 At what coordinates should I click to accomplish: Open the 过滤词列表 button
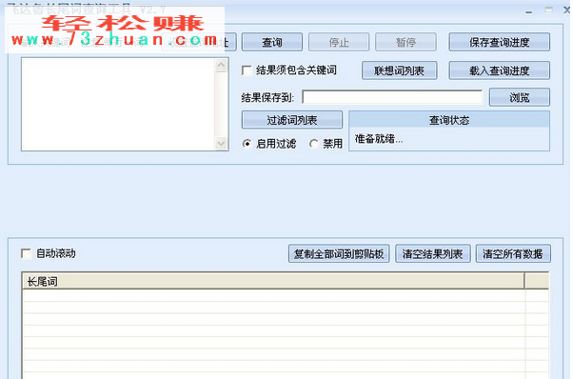pyautogui.click(x=292, y=120)
